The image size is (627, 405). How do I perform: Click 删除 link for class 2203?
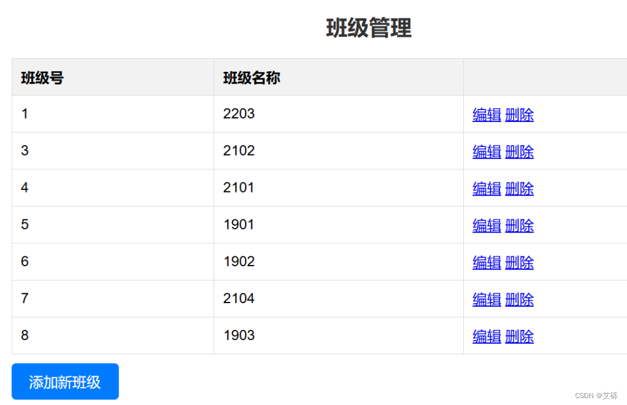coord(519,115)
